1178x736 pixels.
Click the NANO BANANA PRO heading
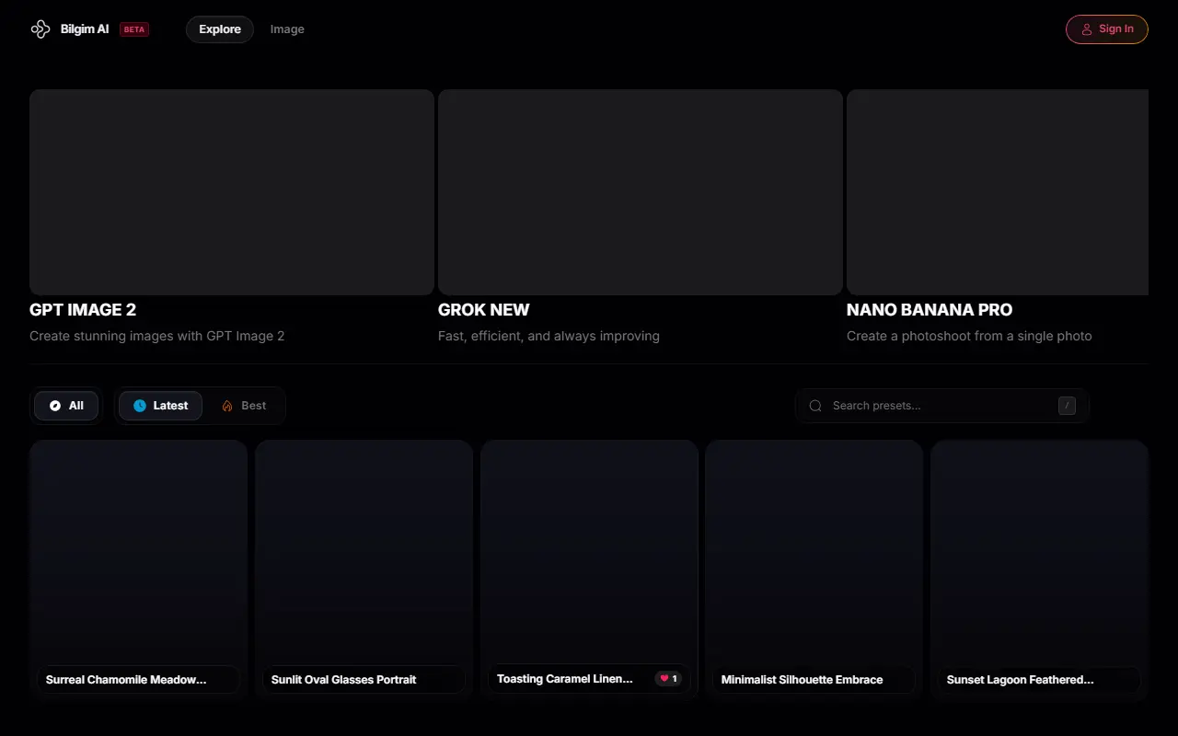tap(930, 310)
